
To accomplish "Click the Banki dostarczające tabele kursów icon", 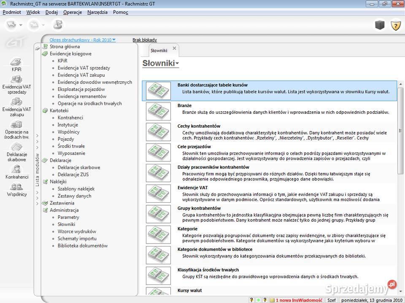I will [158, 91].
